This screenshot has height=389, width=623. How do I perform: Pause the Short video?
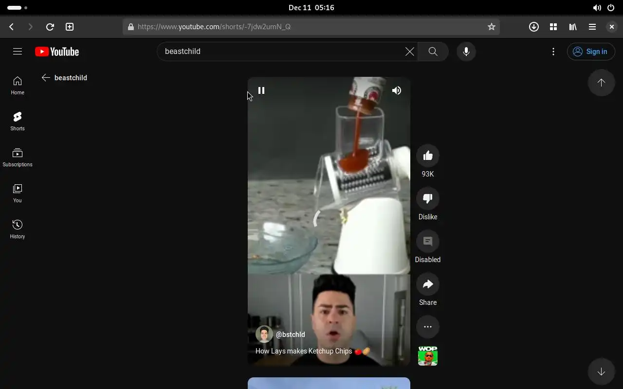[261, 90]
